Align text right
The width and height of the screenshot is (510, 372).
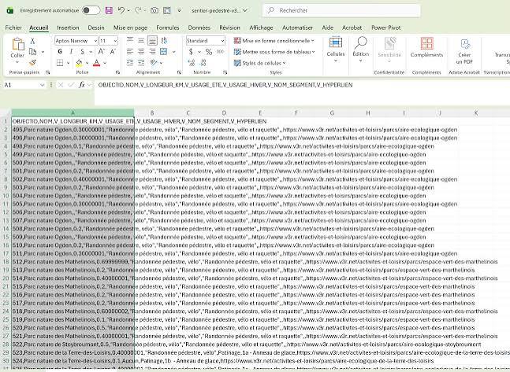152,51
